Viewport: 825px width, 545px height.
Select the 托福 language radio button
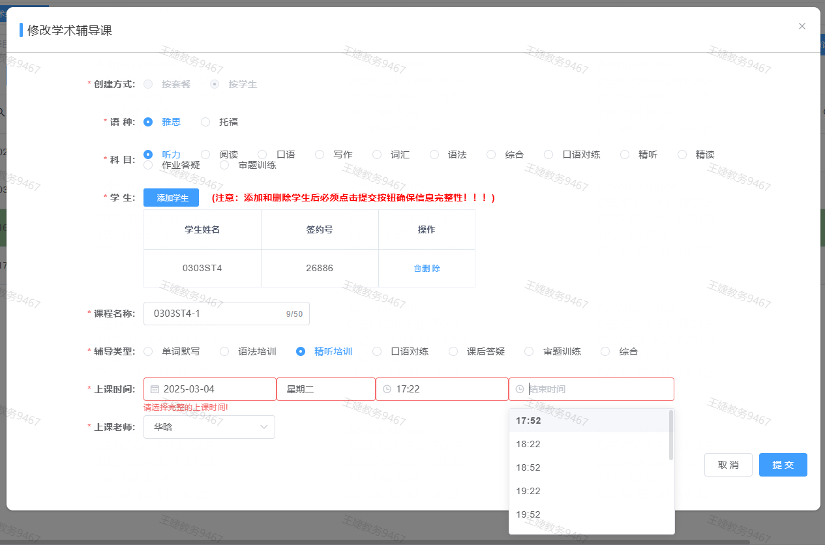coord(205,122)
